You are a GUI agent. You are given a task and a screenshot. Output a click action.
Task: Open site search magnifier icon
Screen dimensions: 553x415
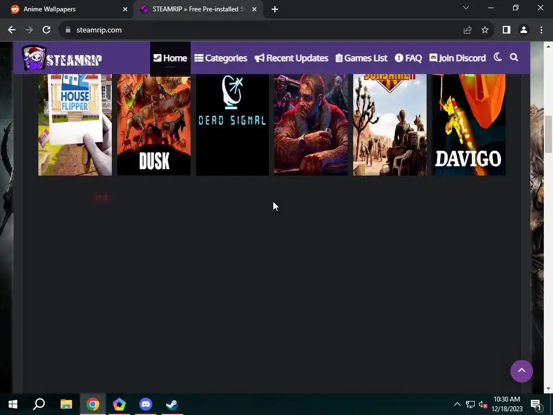tap(514, 57)
